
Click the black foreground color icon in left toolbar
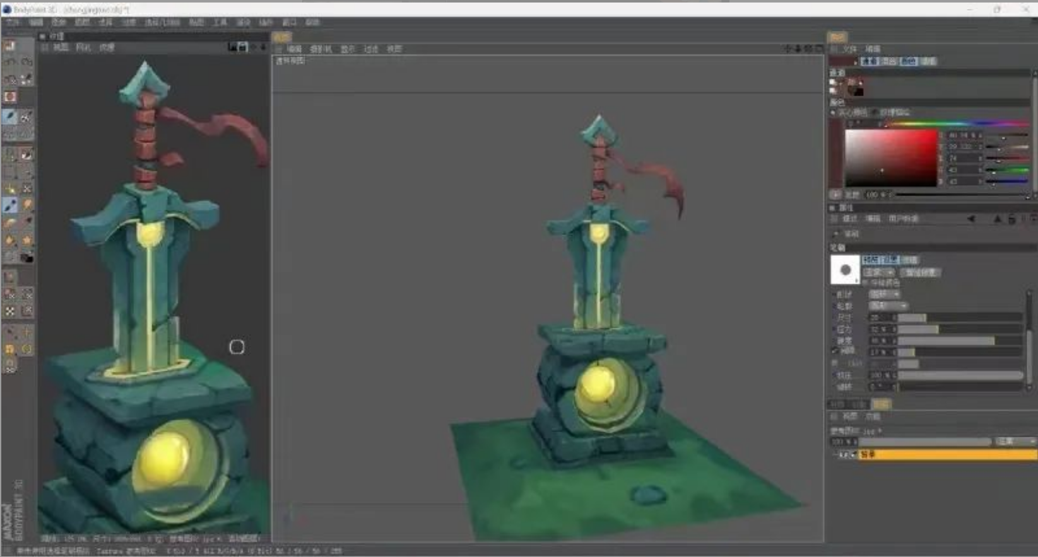click(x=27, y=258)
